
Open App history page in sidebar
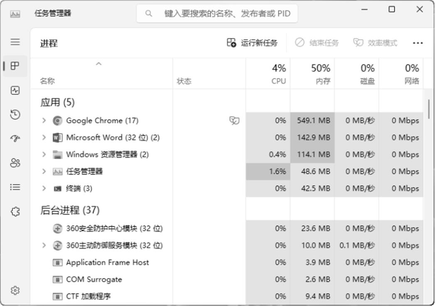(15, 114)
